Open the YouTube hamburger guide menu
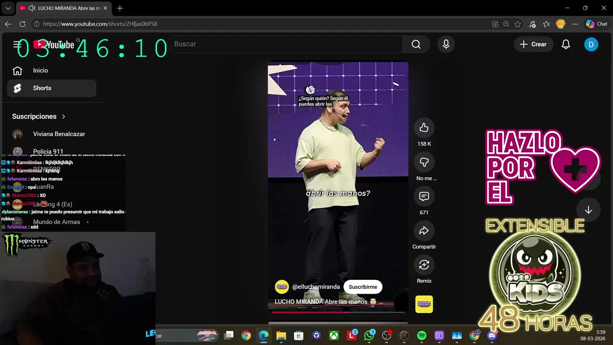Screen dimensions: 613x345 click(x=18, y=45)
